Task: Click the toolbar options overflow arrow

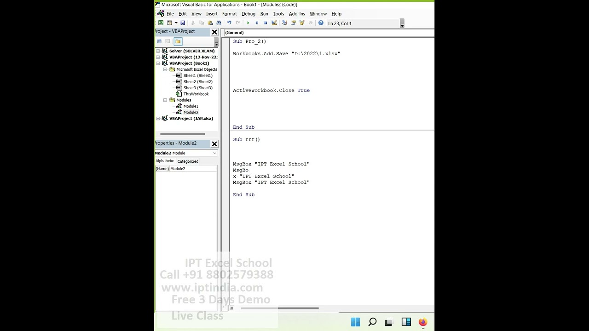Action: click(402, 23)
